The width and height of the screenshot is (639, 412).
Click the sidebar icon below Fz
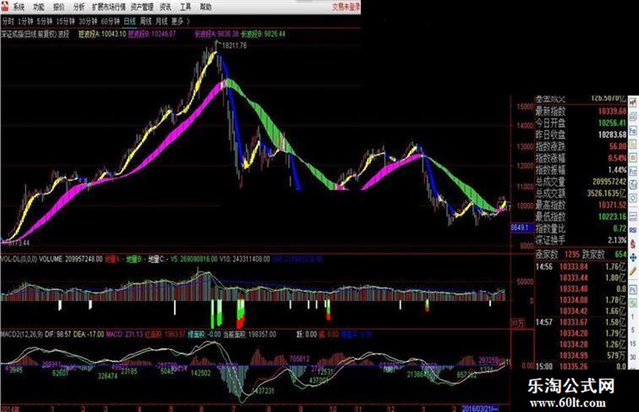pyautogui.click(x=633, y=185)
